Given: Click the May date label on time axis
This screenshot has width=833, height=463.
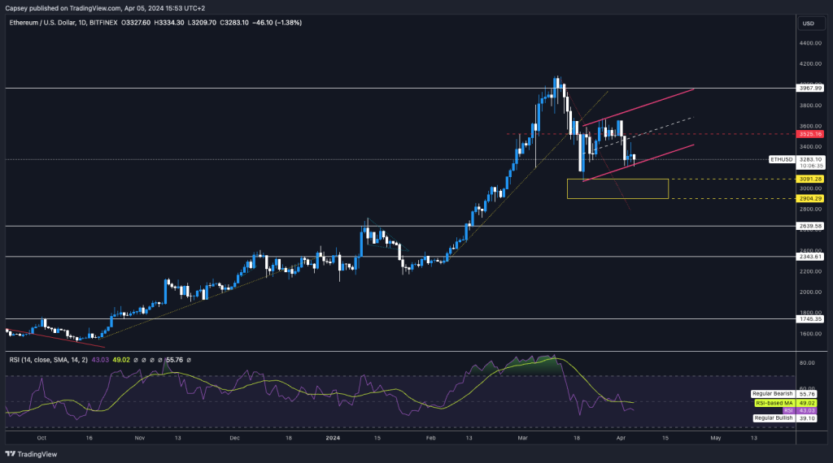Looking at the screenshot, I should pyautogui.click(x=716, y=438).
